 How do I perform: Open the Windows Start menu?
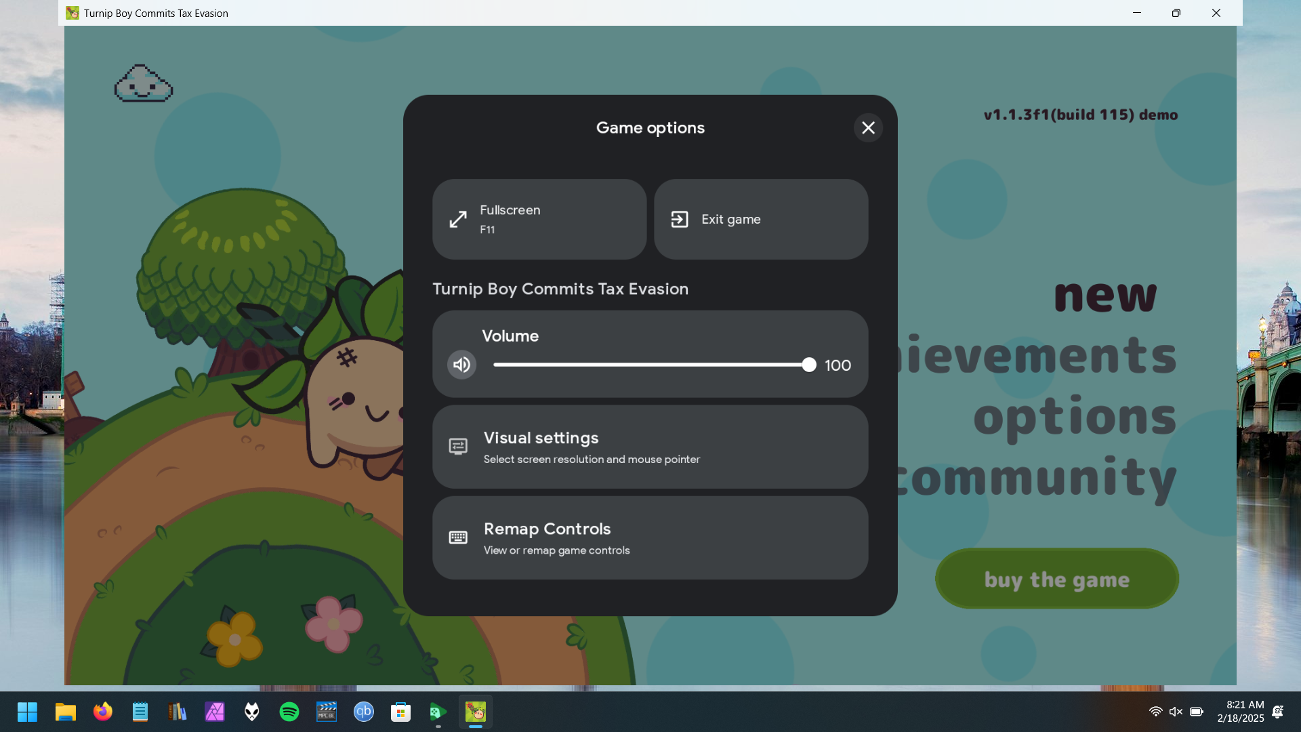click(28, 712)
